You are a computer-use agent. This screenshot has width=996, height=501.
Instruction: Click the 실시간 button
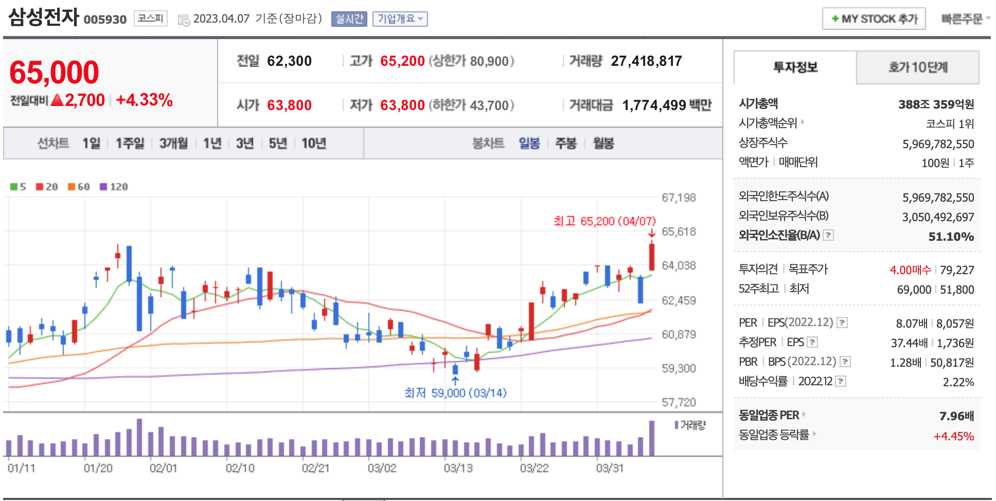click(x=349, y=19)
